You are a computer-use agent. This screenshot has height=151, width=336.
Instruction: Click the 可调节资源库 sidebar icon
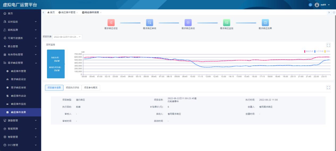click(5, 38)
